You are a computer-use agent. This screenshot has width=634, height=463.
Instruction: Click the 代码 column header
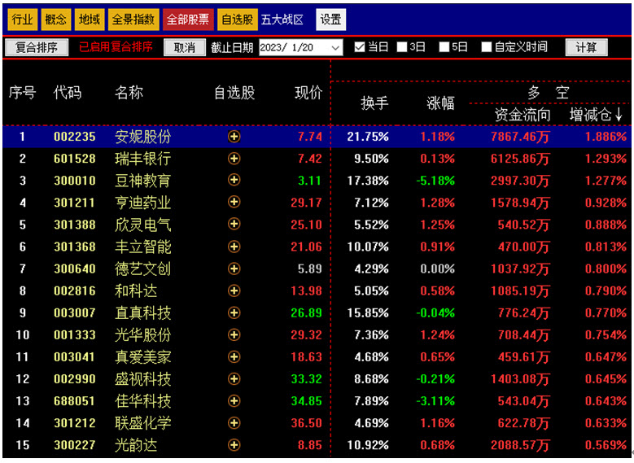[68, 93]
